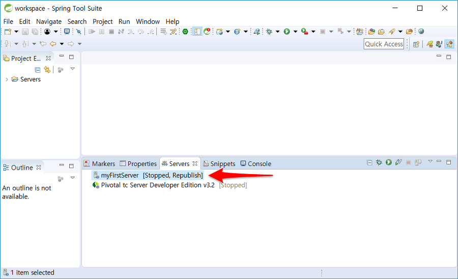Switch to the Spring perspective (green leaf icon)
This screenshot has width=458, height=279.
point(430,44)
